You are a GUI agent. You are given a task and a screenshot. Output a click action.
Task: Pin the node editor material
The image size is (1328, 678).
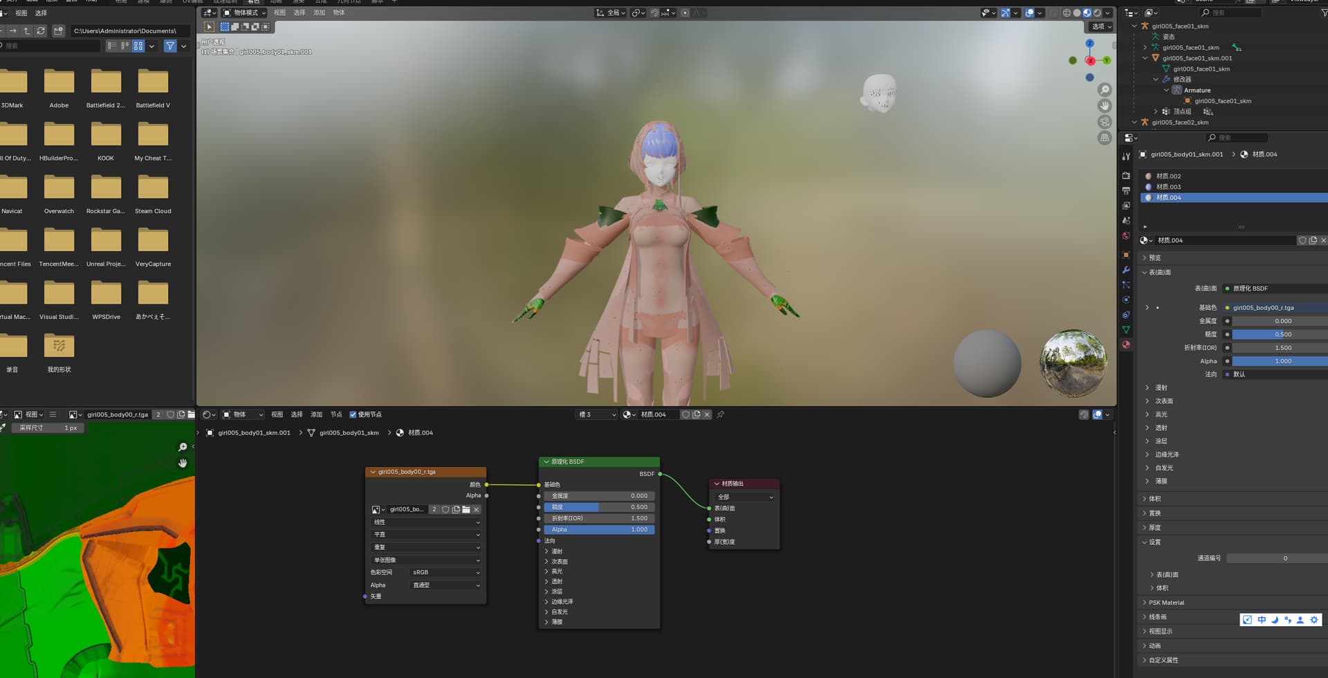tap(721, 414)
